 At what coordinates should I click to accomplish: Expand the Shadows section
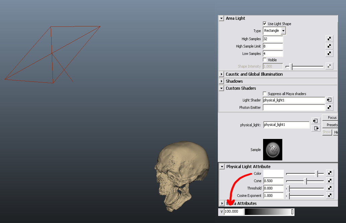pyautogui.click(x=221, y=81)
